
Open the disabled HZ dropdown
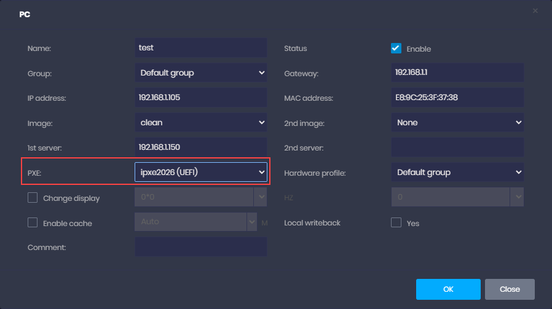457,197
